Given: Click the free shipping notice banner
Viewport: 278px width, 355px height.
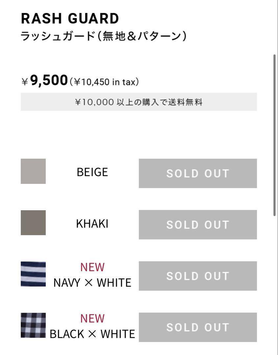Looking at the screenshot, I should click(x=139, y=102).
